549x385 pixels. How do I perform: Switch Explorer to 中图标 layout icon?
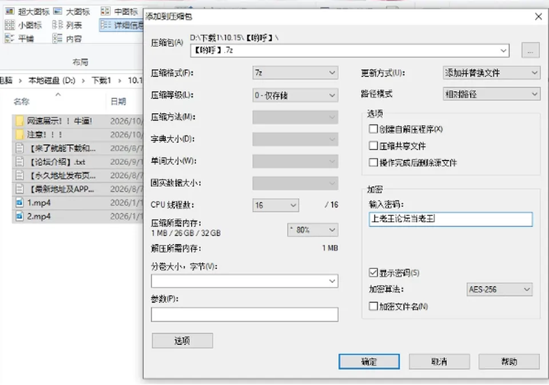pos(105,11)
